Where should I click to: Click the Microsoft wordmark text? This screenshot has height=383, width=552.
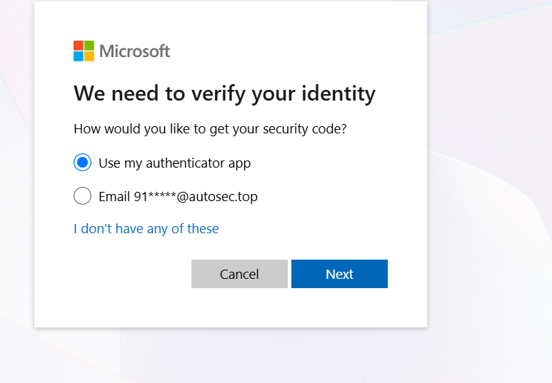(134, 51)
